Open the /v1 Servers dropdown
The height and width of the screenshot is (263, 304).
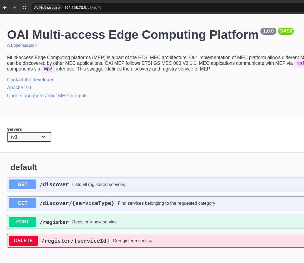tap(29, 137)
